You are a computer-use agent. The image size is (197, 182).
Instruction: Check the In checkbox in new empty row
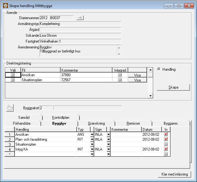166,154
